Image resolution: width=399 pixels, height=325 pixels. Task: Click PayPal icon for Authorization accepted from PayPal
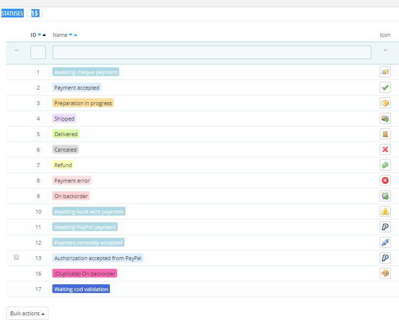click(385, 258)
